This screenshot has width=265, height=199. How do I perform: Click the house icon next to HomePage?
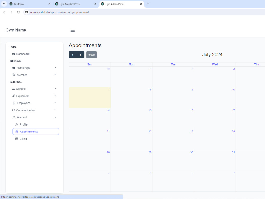point(14,68)
